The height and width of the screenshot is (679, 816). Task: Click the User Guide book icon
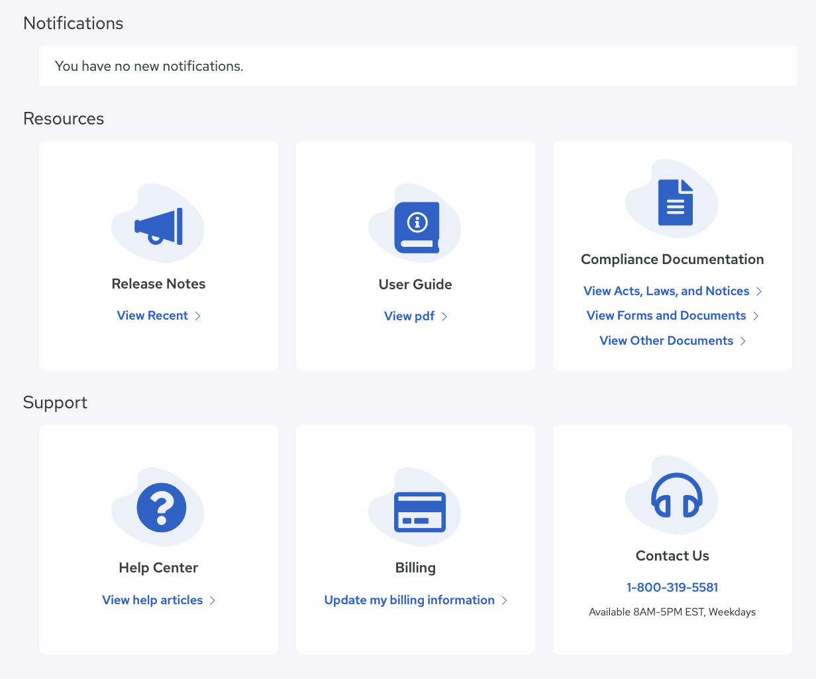[417, 227]
